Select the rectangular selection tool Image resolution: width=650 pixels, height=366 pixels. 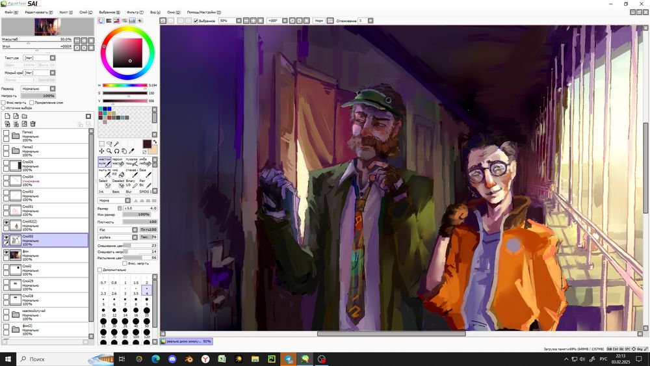click(x=102, y=144)
